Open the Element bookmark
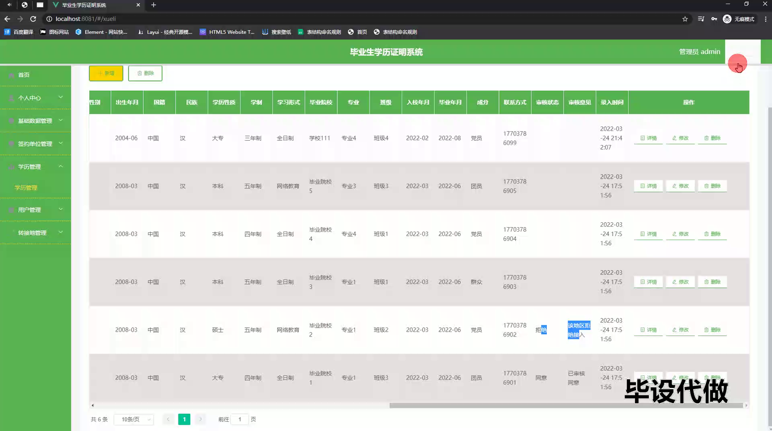The image size is (772, 431). 101,32
